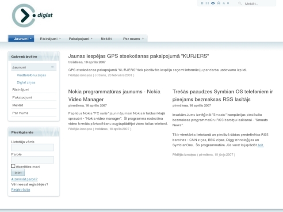The width and height of the screenshot is (283, 212).
Task: Select the wide page width icon
Action: click(x=207, y=3)
